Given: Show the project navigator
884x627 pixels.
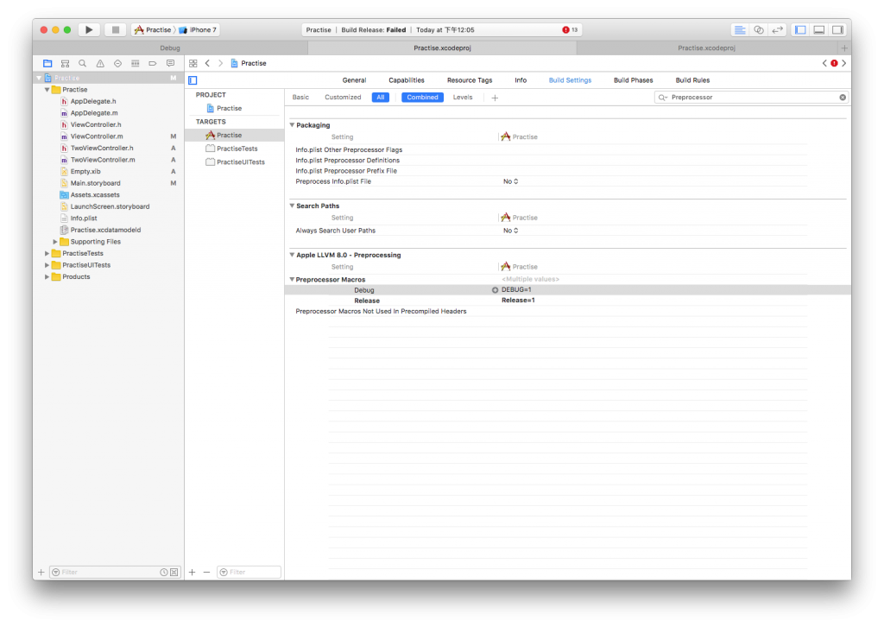Looking at the screenshot, I should [47, 64].
